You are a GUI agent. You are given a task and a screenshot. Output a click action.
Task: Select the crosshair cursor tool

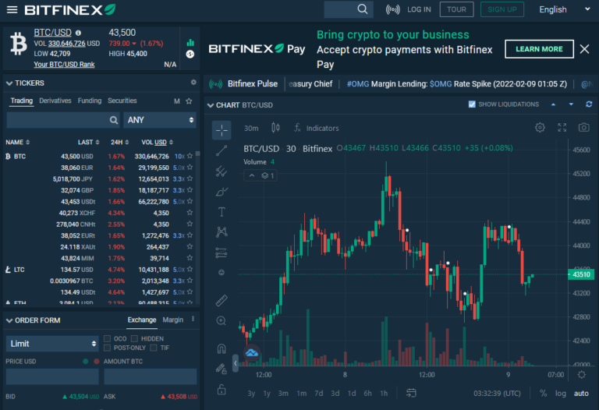pyautogui.click(x=222, y=130)
